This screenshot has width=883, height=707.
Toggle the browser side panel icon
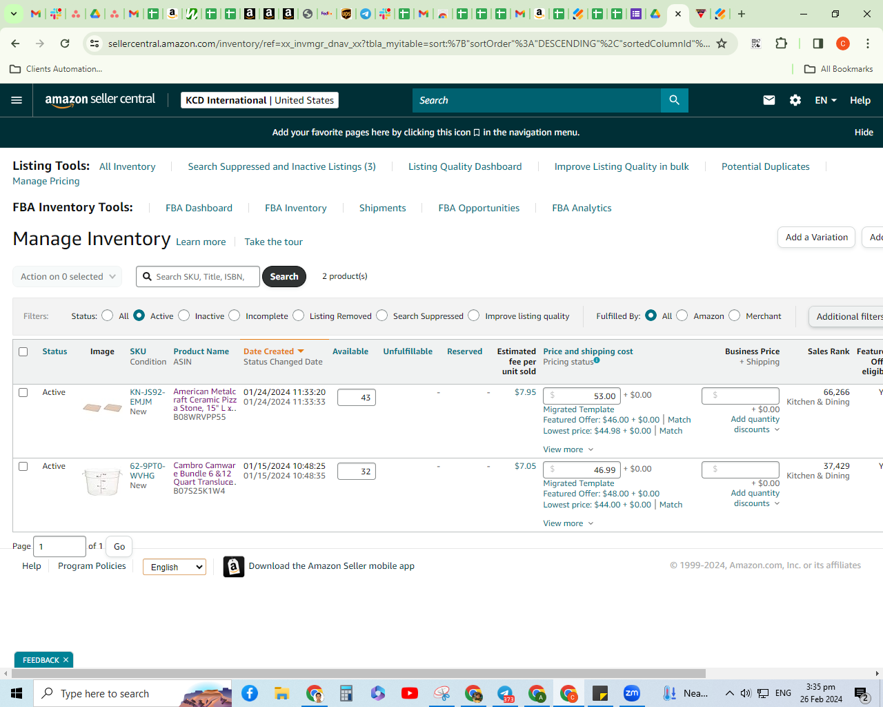818,43
